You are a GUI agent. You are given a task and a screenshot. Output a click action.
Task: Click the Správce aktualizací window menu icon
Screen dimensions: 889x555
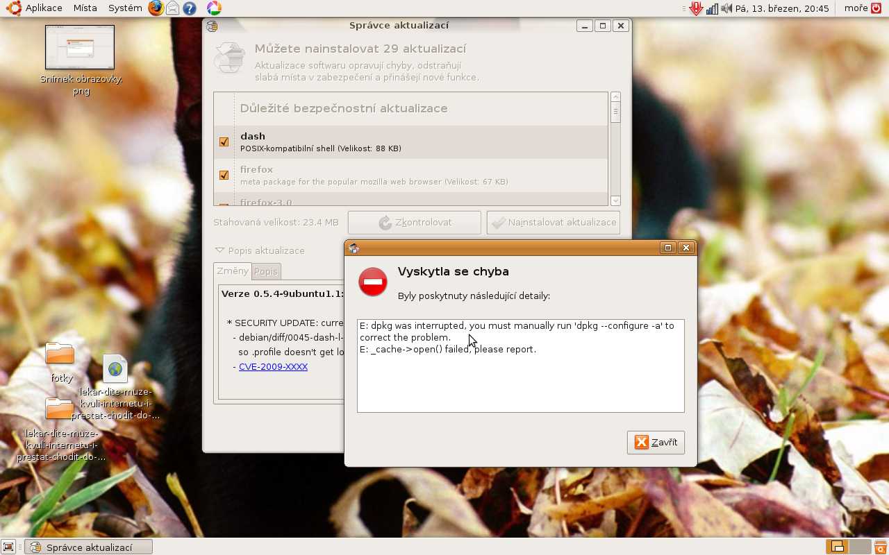[x=212, y=26]
